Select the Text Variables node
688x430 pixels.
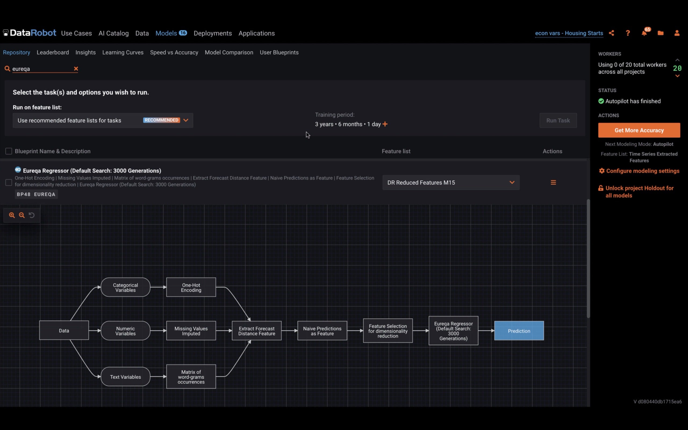(x=126, y=377)
